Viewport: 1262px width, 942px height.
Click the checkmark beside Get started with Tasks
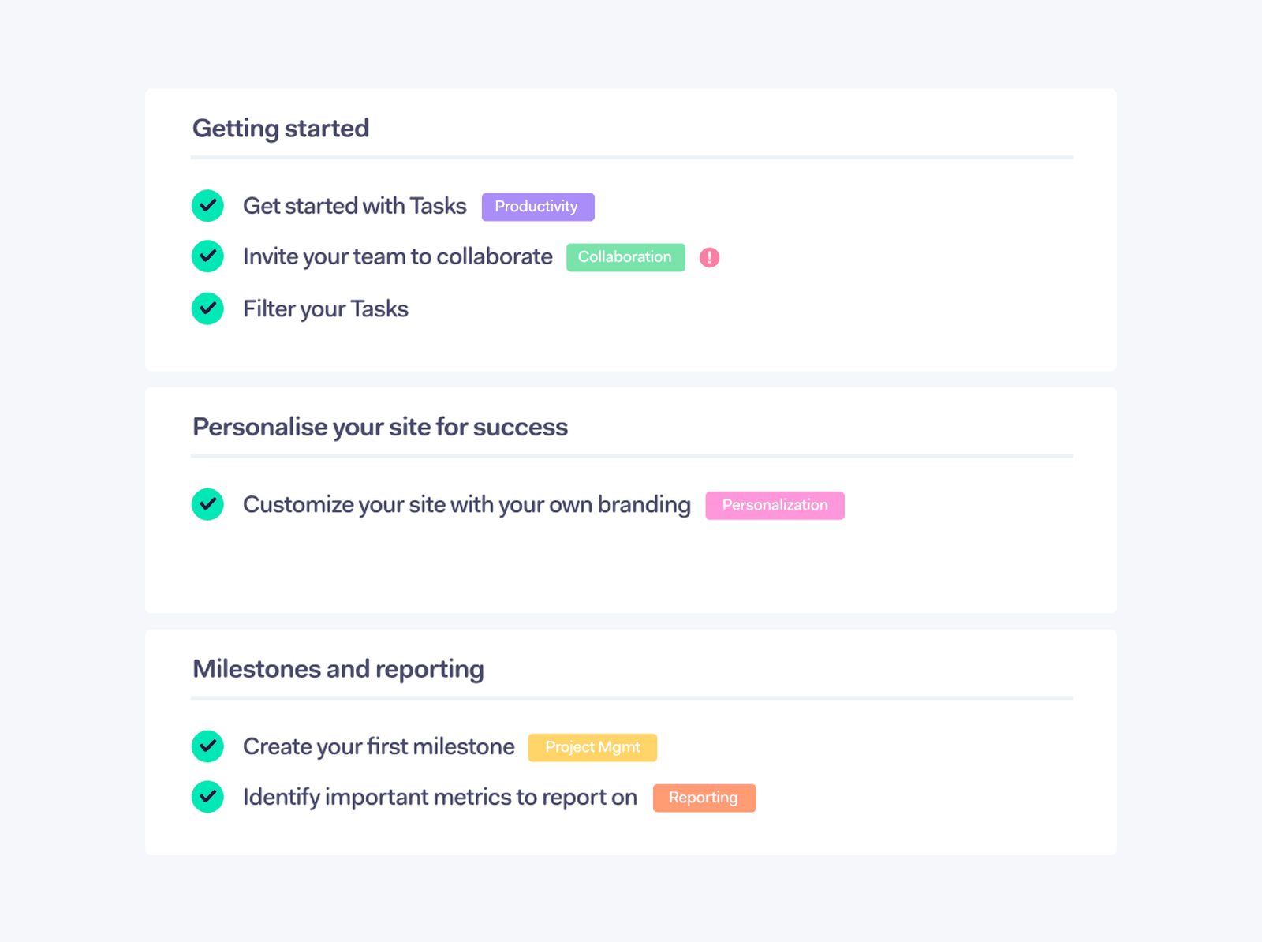[207, 206]
